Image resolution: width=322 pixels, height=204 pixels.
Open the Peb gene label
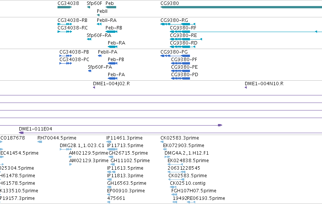[110, 3]
